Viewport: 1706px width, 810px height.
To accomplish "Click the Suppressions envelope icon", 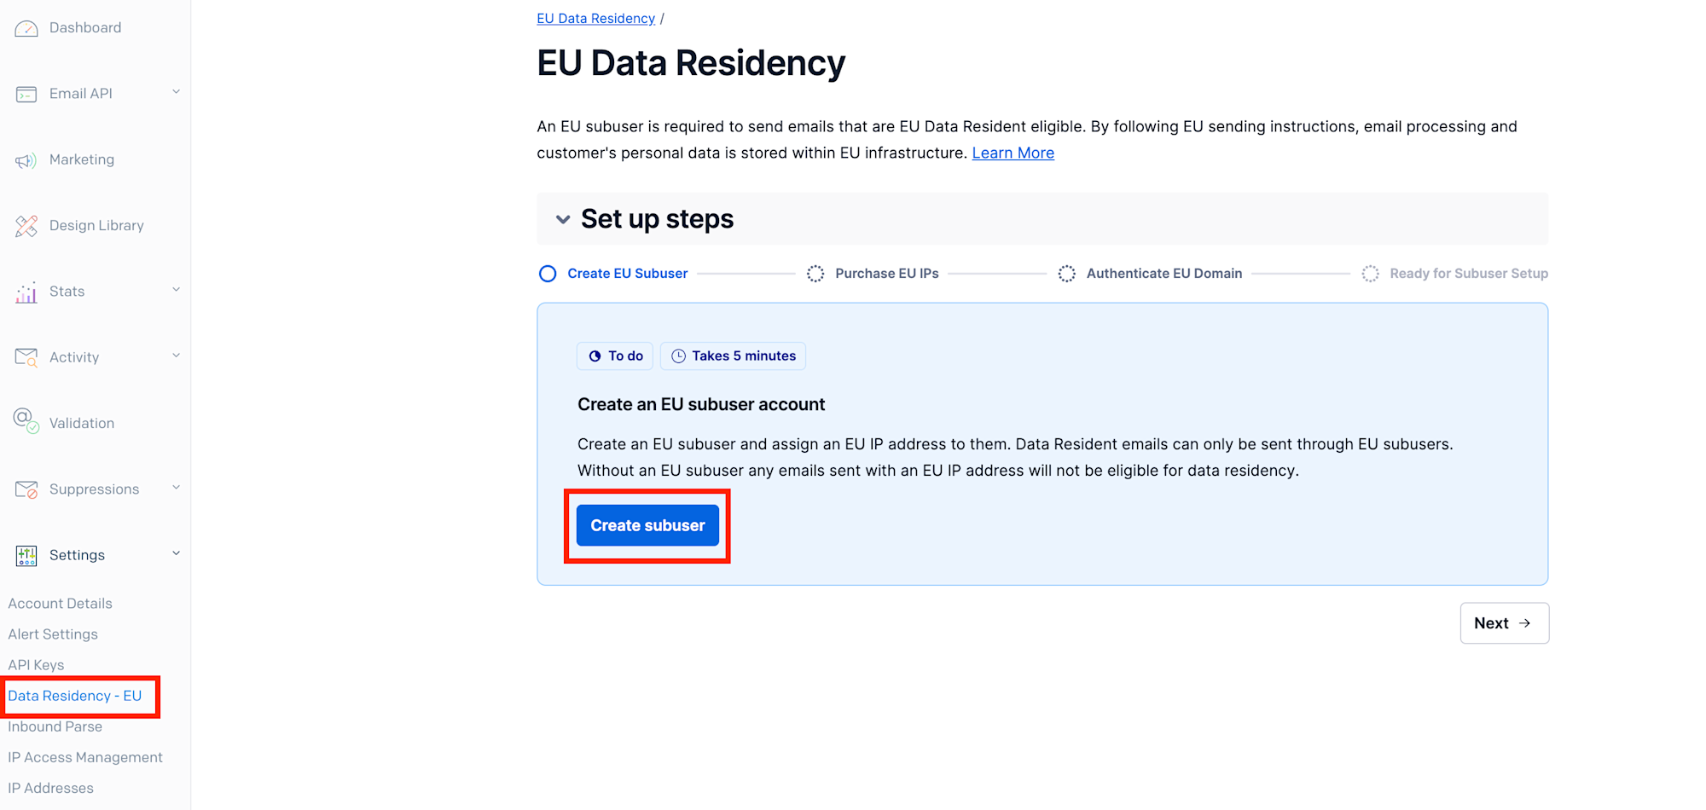I will 26,489.
